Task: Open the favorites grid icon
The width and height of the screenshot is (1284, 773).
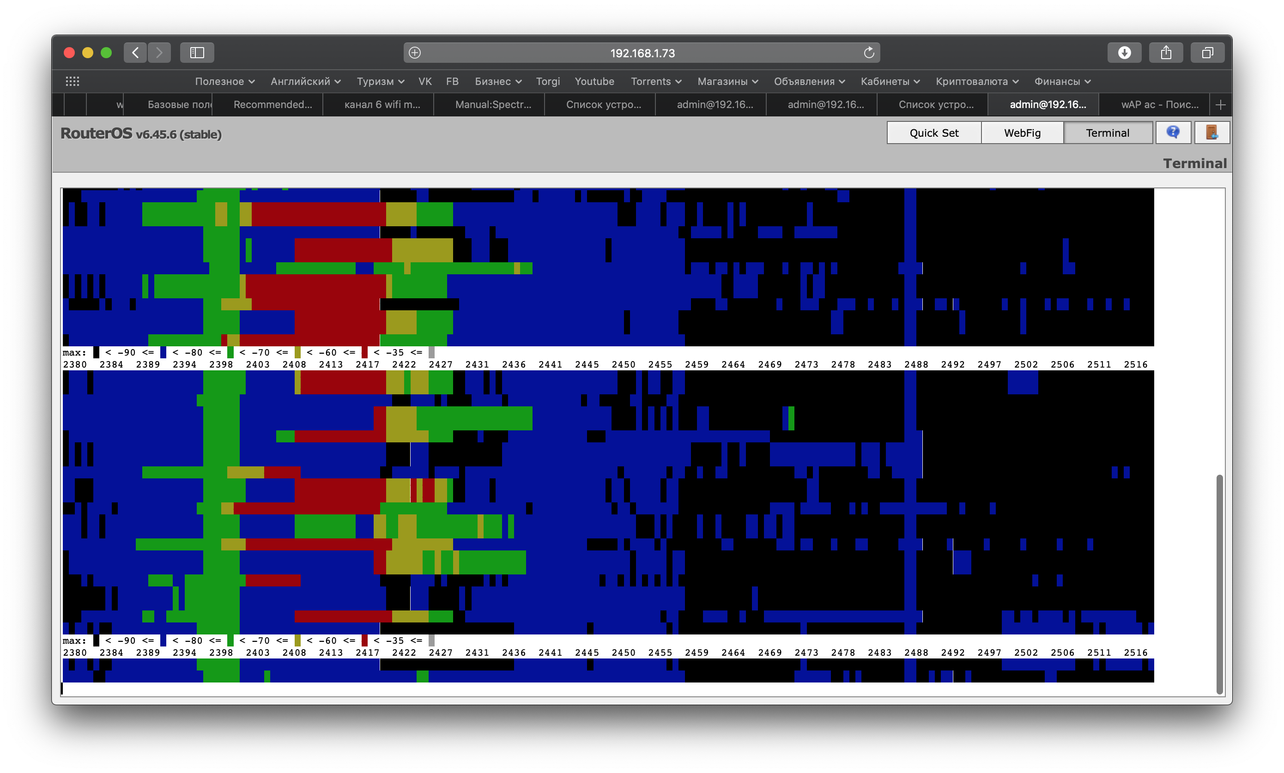Action: pos(73,81)
